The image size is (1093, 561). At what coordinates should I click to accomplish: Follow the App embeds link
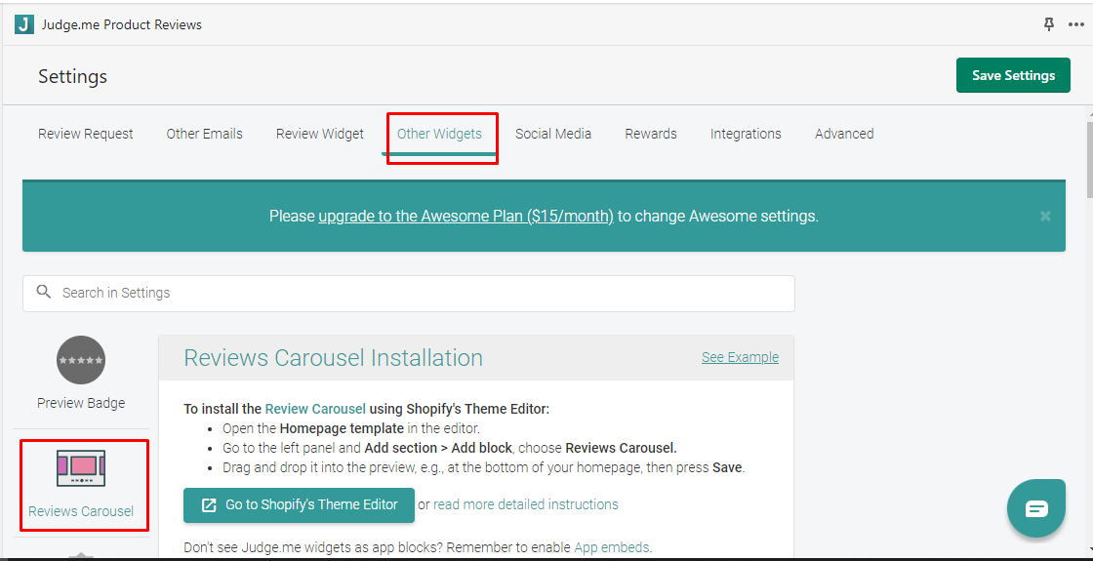click(x=611, y=547)
